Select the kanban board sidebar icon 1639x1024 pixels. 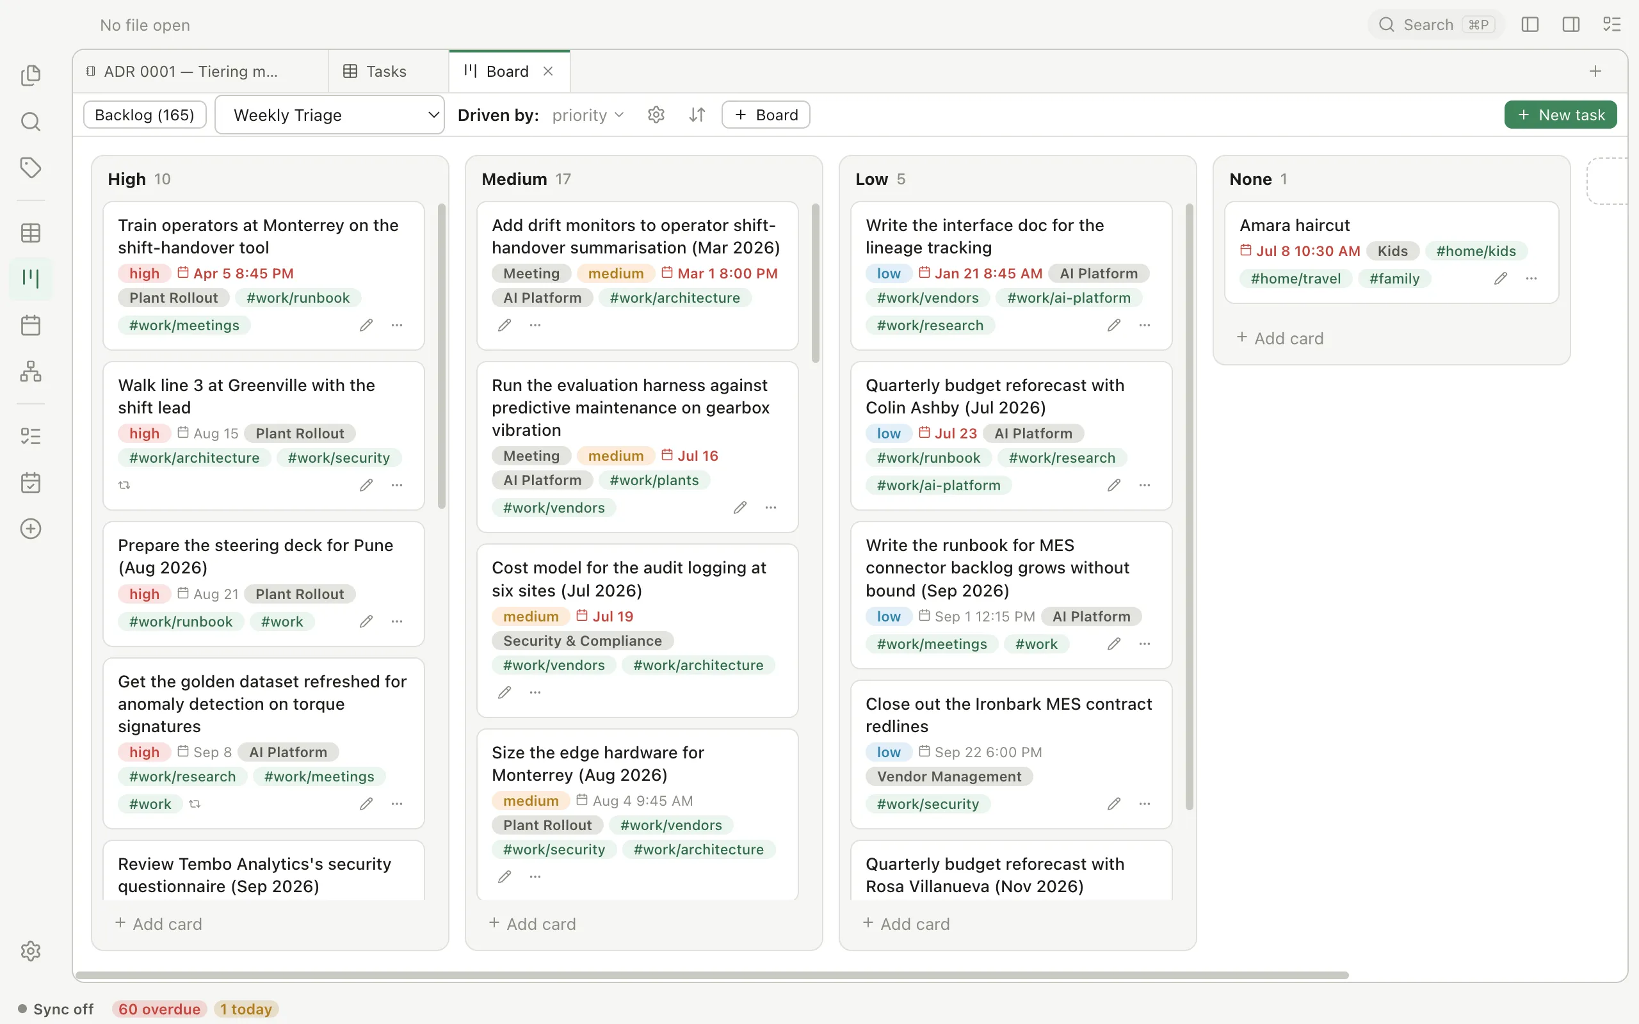(31, 278)
